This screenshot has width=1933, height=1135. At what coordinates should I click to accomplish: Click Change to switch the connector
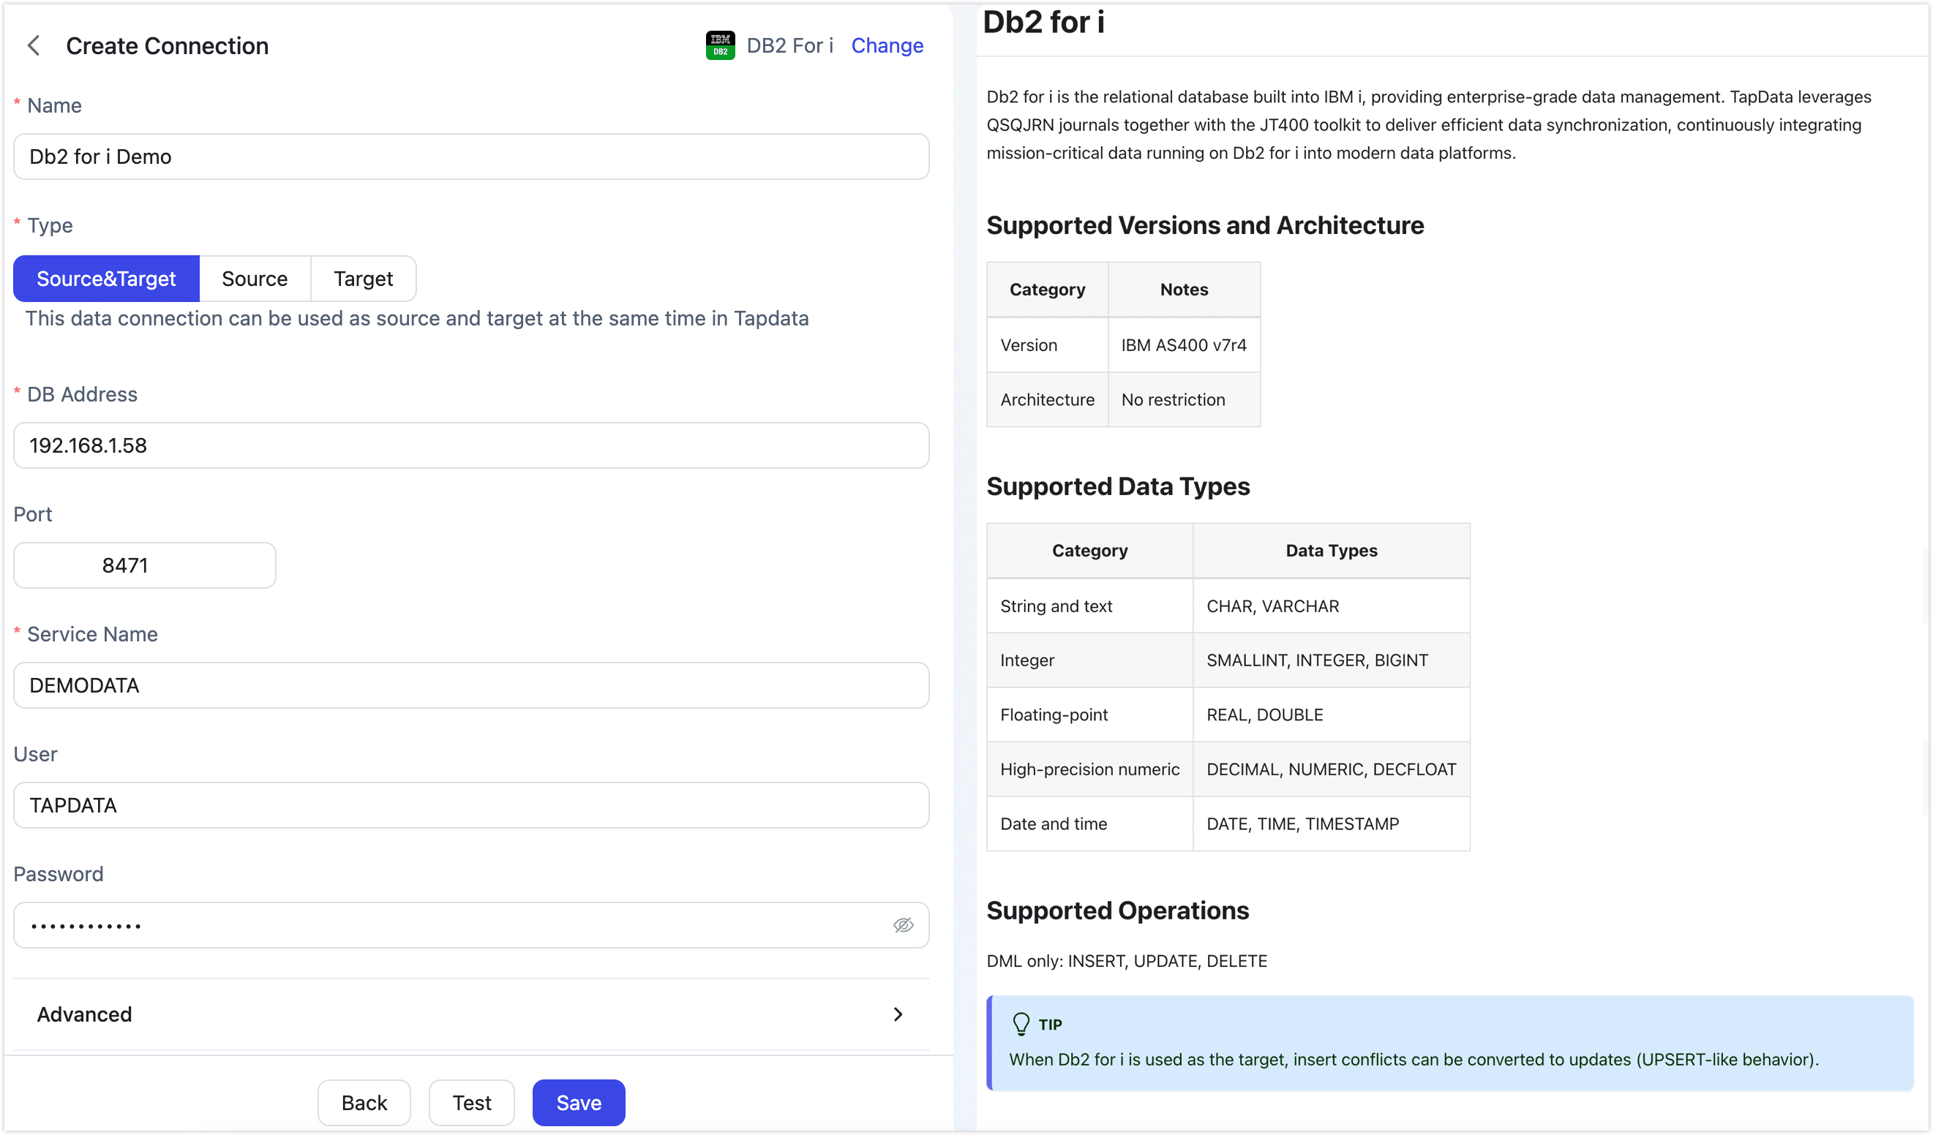coord(887,45)
